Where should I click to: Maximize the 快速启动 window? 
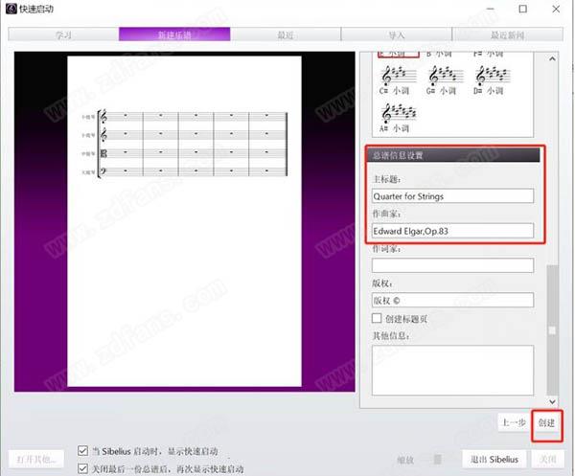coord(523,9)
